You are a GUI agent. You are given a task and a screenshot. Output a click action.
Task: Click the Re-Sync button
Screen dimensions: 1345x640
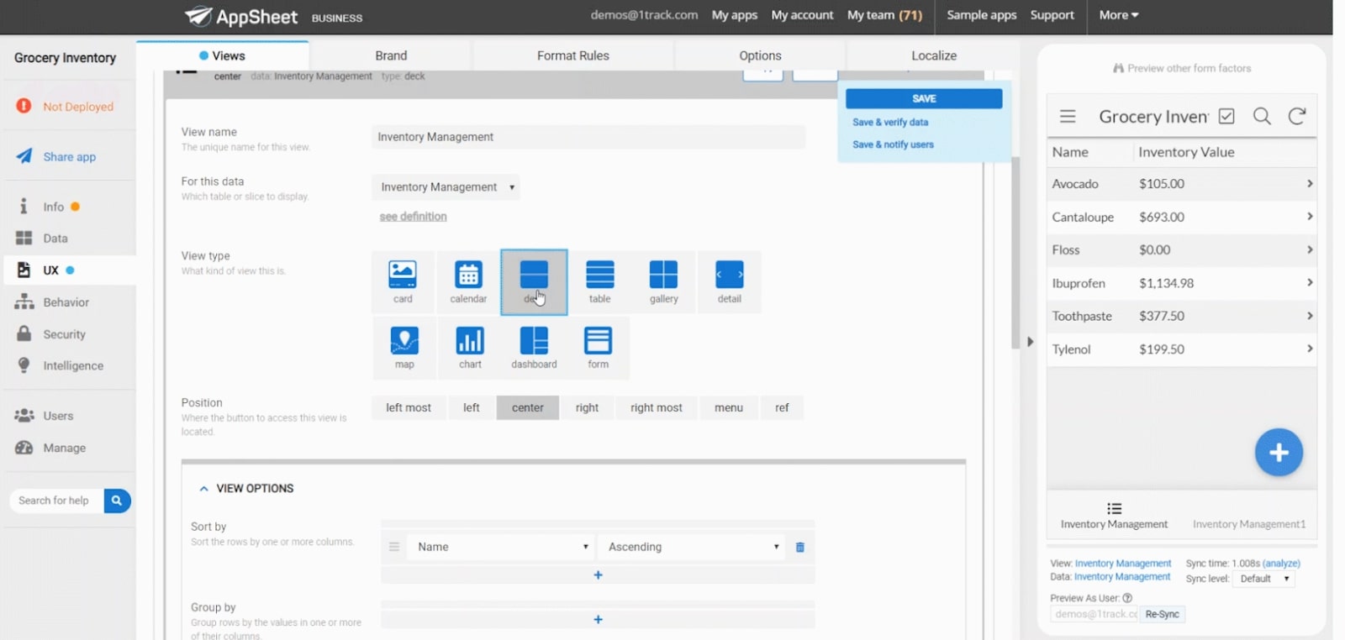pos(1162,615)
